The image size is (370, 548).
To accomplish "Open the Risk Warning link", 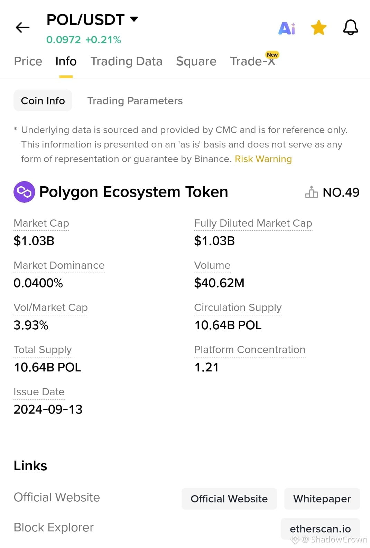I will point(263,159).
